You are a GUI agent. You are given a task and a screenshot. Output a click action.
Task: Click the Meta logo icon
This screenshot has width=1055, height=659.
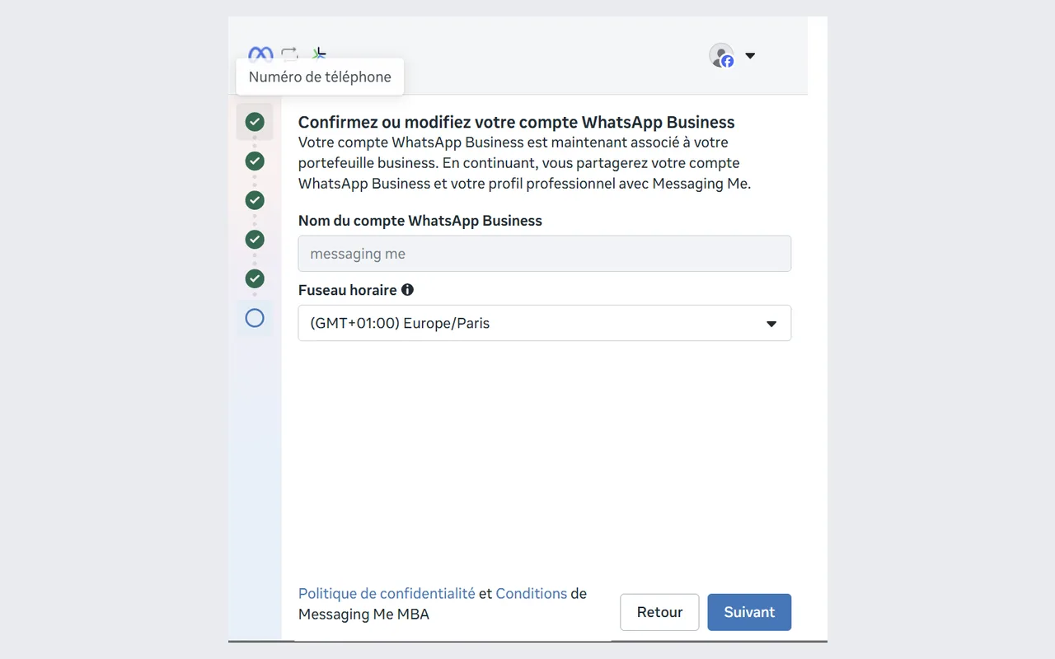[260, 54]
